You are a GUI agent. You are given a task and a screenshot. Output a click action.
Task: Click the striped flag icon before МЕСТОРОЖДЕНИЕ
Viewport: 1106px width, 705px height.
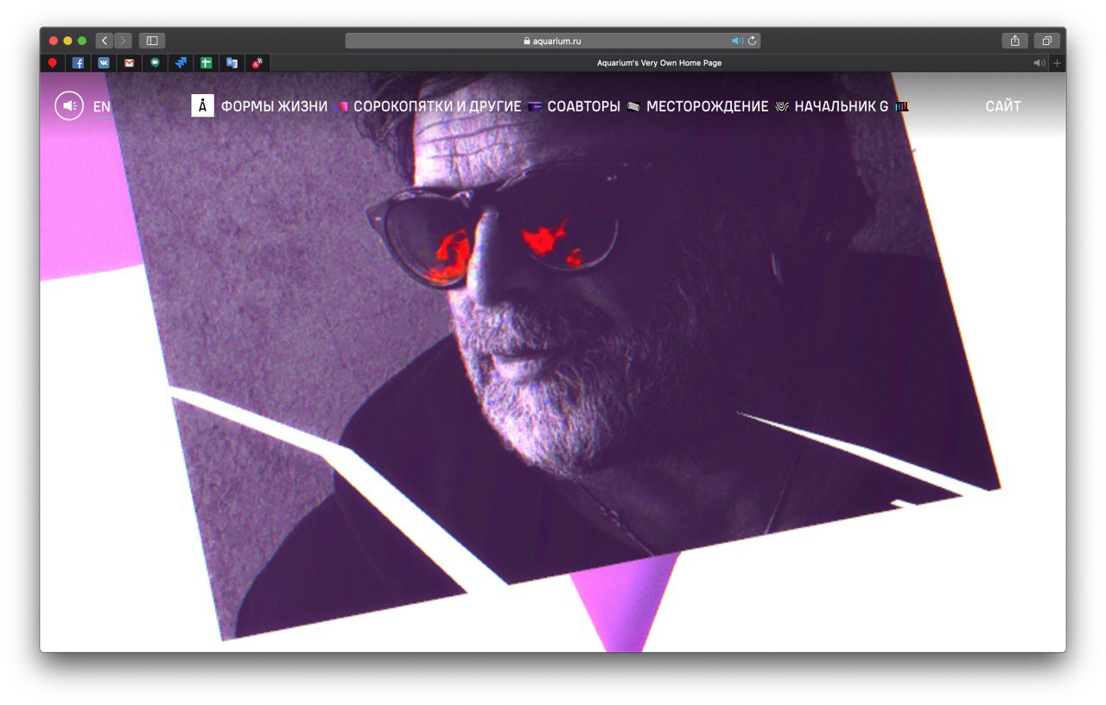[x=633, y=107]
